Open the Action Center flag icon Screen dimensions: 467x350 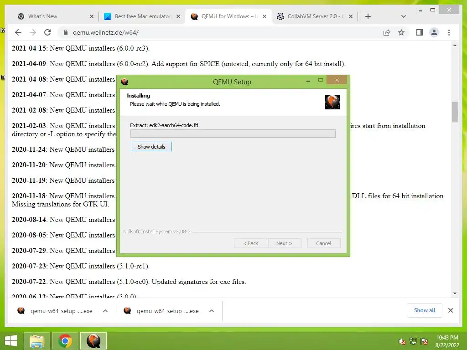[424, 342]
